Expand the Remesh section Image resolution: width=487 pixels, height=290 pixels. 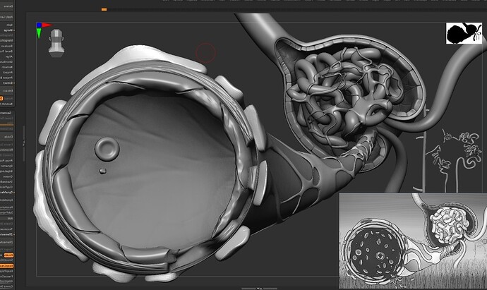(7, 67)
